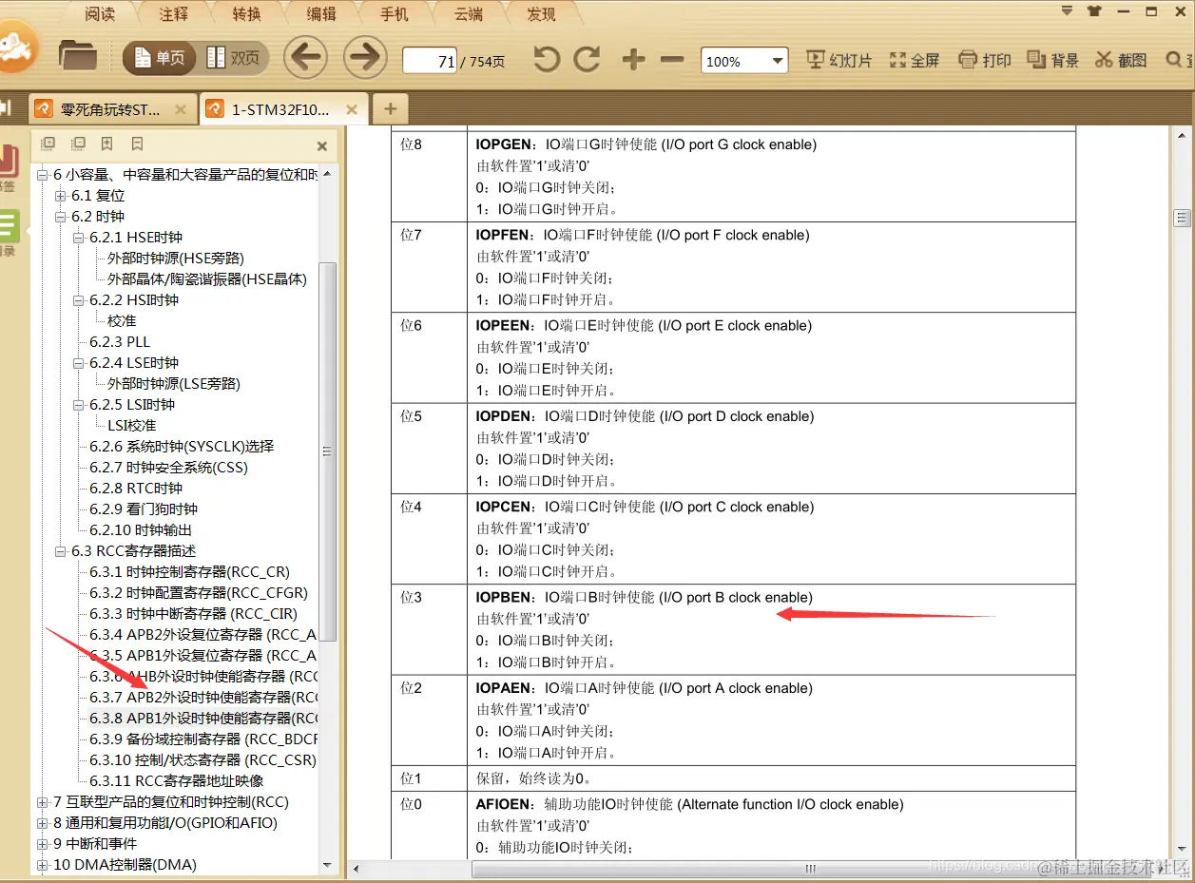The height and width of the screenshot is (883, 1195).
Task: Take a screenshot (截图)
Action: (x=1121, y=60)
